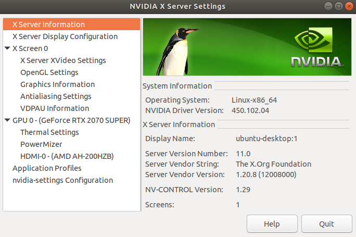Open PowerMizer page
The width and height of the screenshot is (356, 237).
41,144
